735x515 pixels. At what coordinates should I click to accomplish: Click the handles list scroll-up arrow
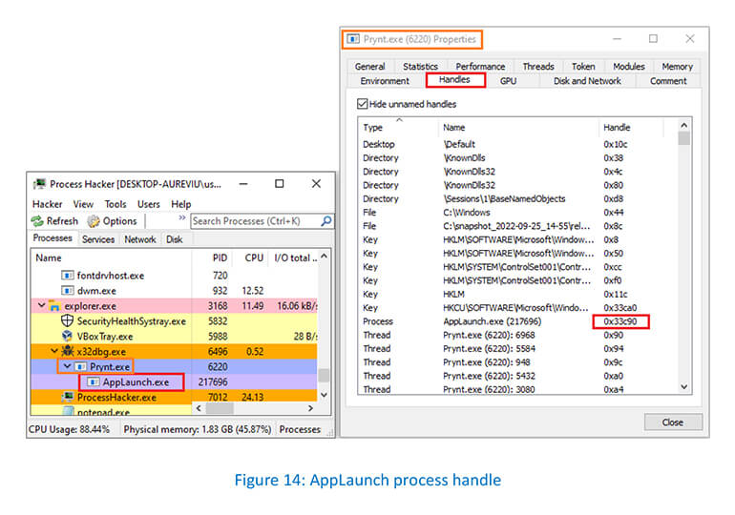click(683, 125)
